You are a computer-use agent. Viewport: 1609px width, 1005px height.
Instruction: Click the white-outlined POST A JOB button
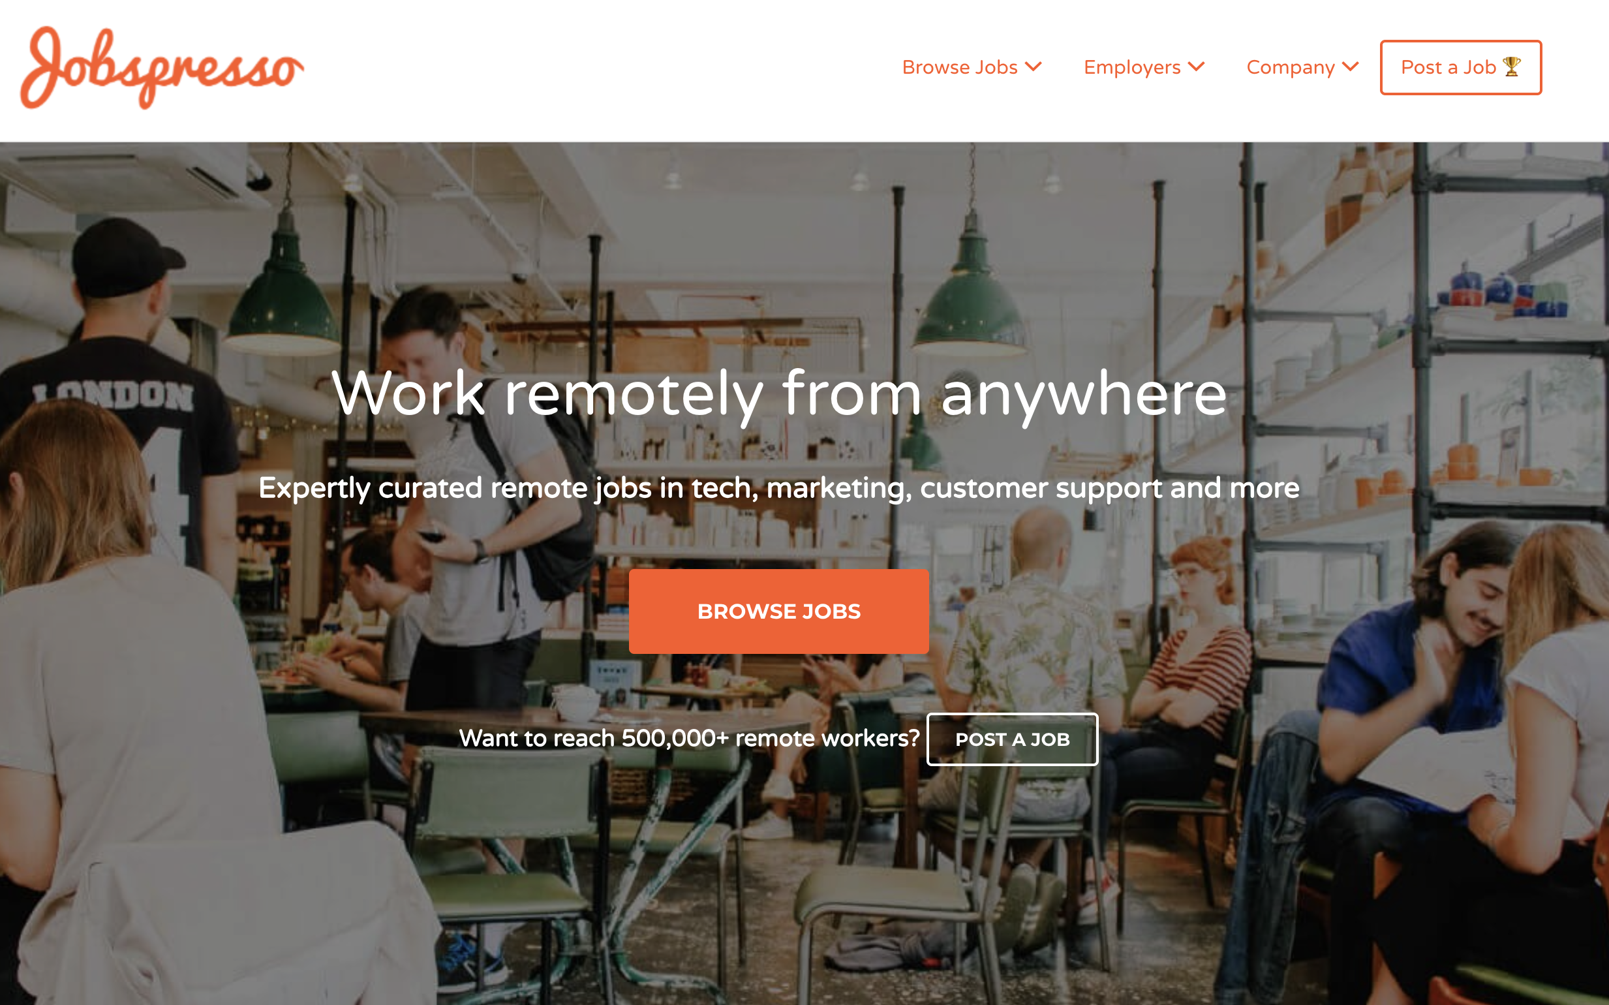pos(1011,739)
